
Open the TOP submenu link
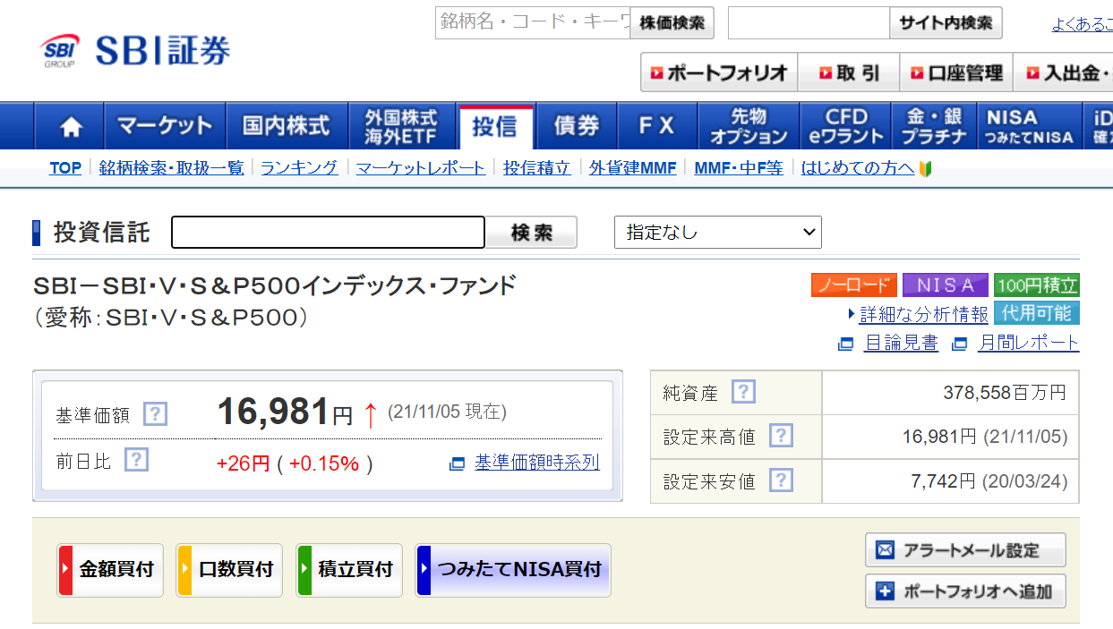tap(65, 168)
